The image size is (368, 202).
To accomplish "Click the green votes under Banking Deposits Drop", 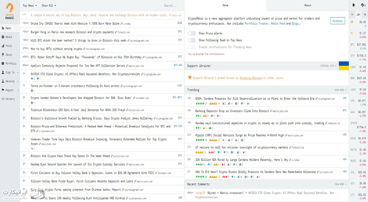I will (198, 116).
